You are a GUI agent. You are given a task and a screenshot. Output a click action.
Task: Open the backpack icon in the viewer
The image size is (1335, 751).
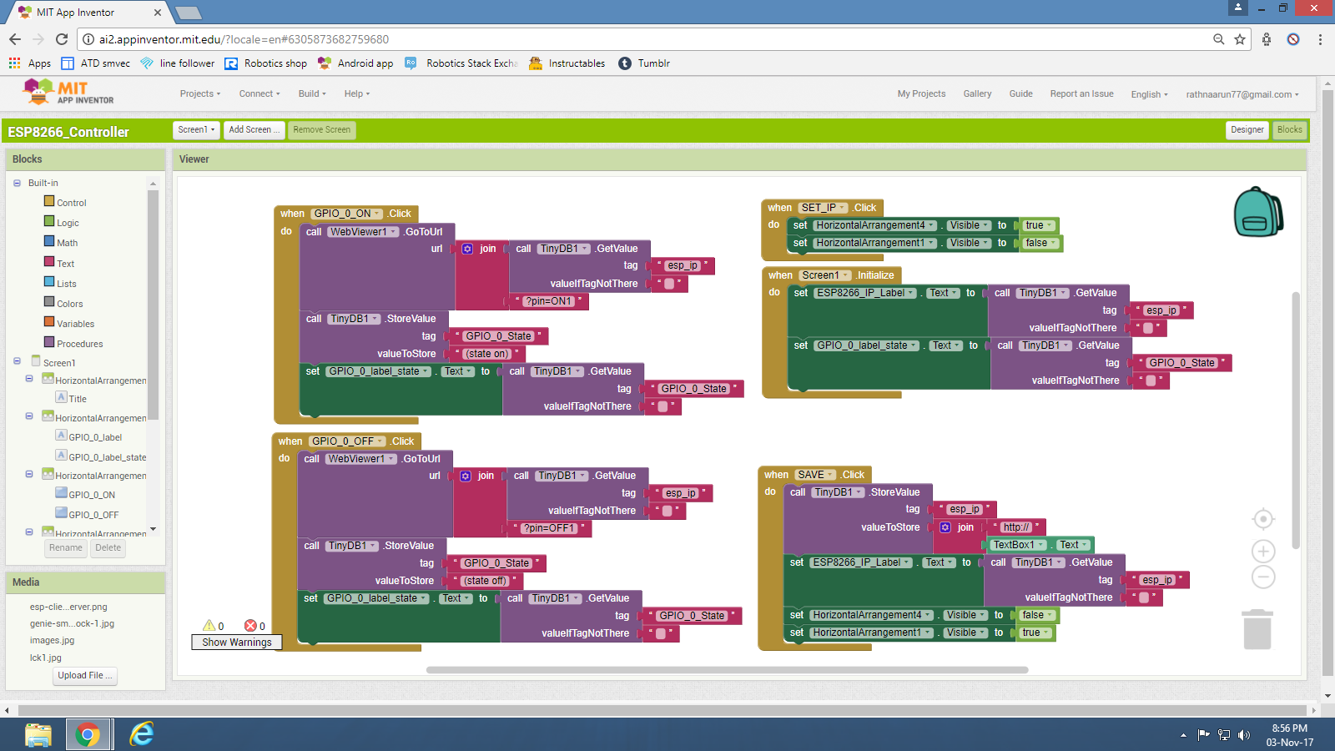coord(1258,211)
